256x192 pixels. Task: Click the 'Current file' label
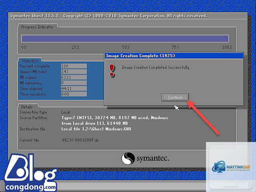[29, 140]
